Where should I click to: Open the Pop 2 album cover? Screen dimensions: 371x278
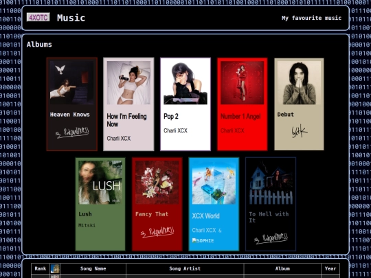[x=185, y=83]
